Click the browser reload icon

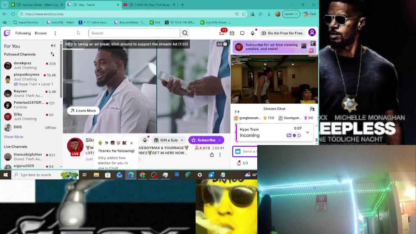[x=13, y=14]
